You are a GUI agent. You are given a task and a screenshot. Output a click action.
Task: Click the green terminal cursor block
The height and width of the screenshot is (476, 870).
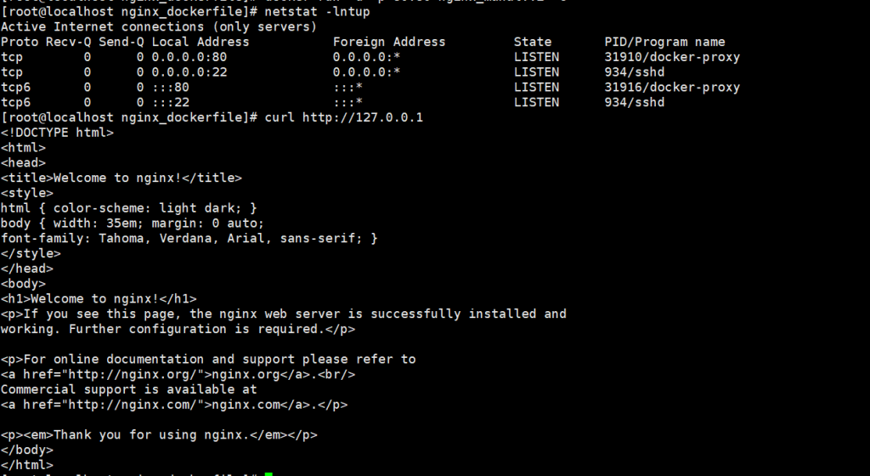(268, 474)
